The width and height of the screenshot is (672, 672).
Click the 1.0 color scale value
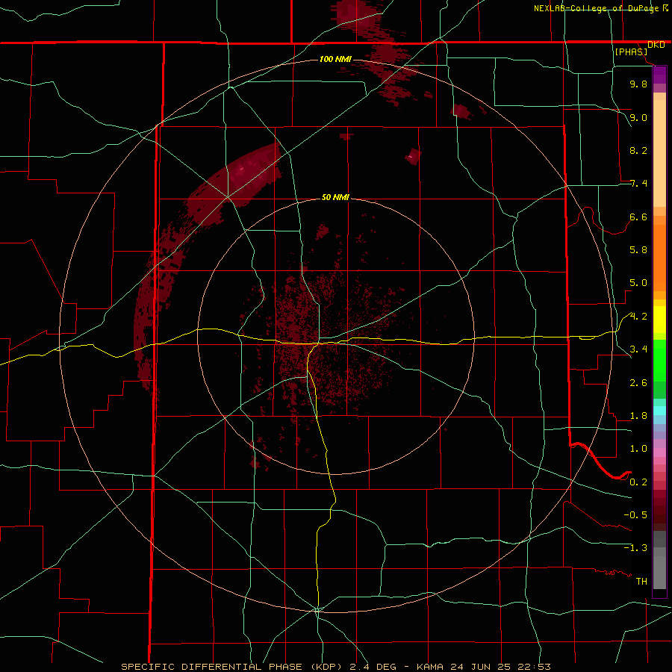[x=638, y=449]
